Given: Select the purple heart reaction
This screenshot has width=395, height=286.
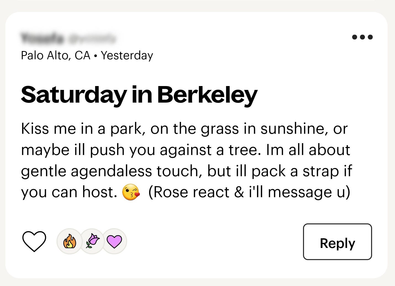Looking at the screenshot, I should click(x=114, y=241).
